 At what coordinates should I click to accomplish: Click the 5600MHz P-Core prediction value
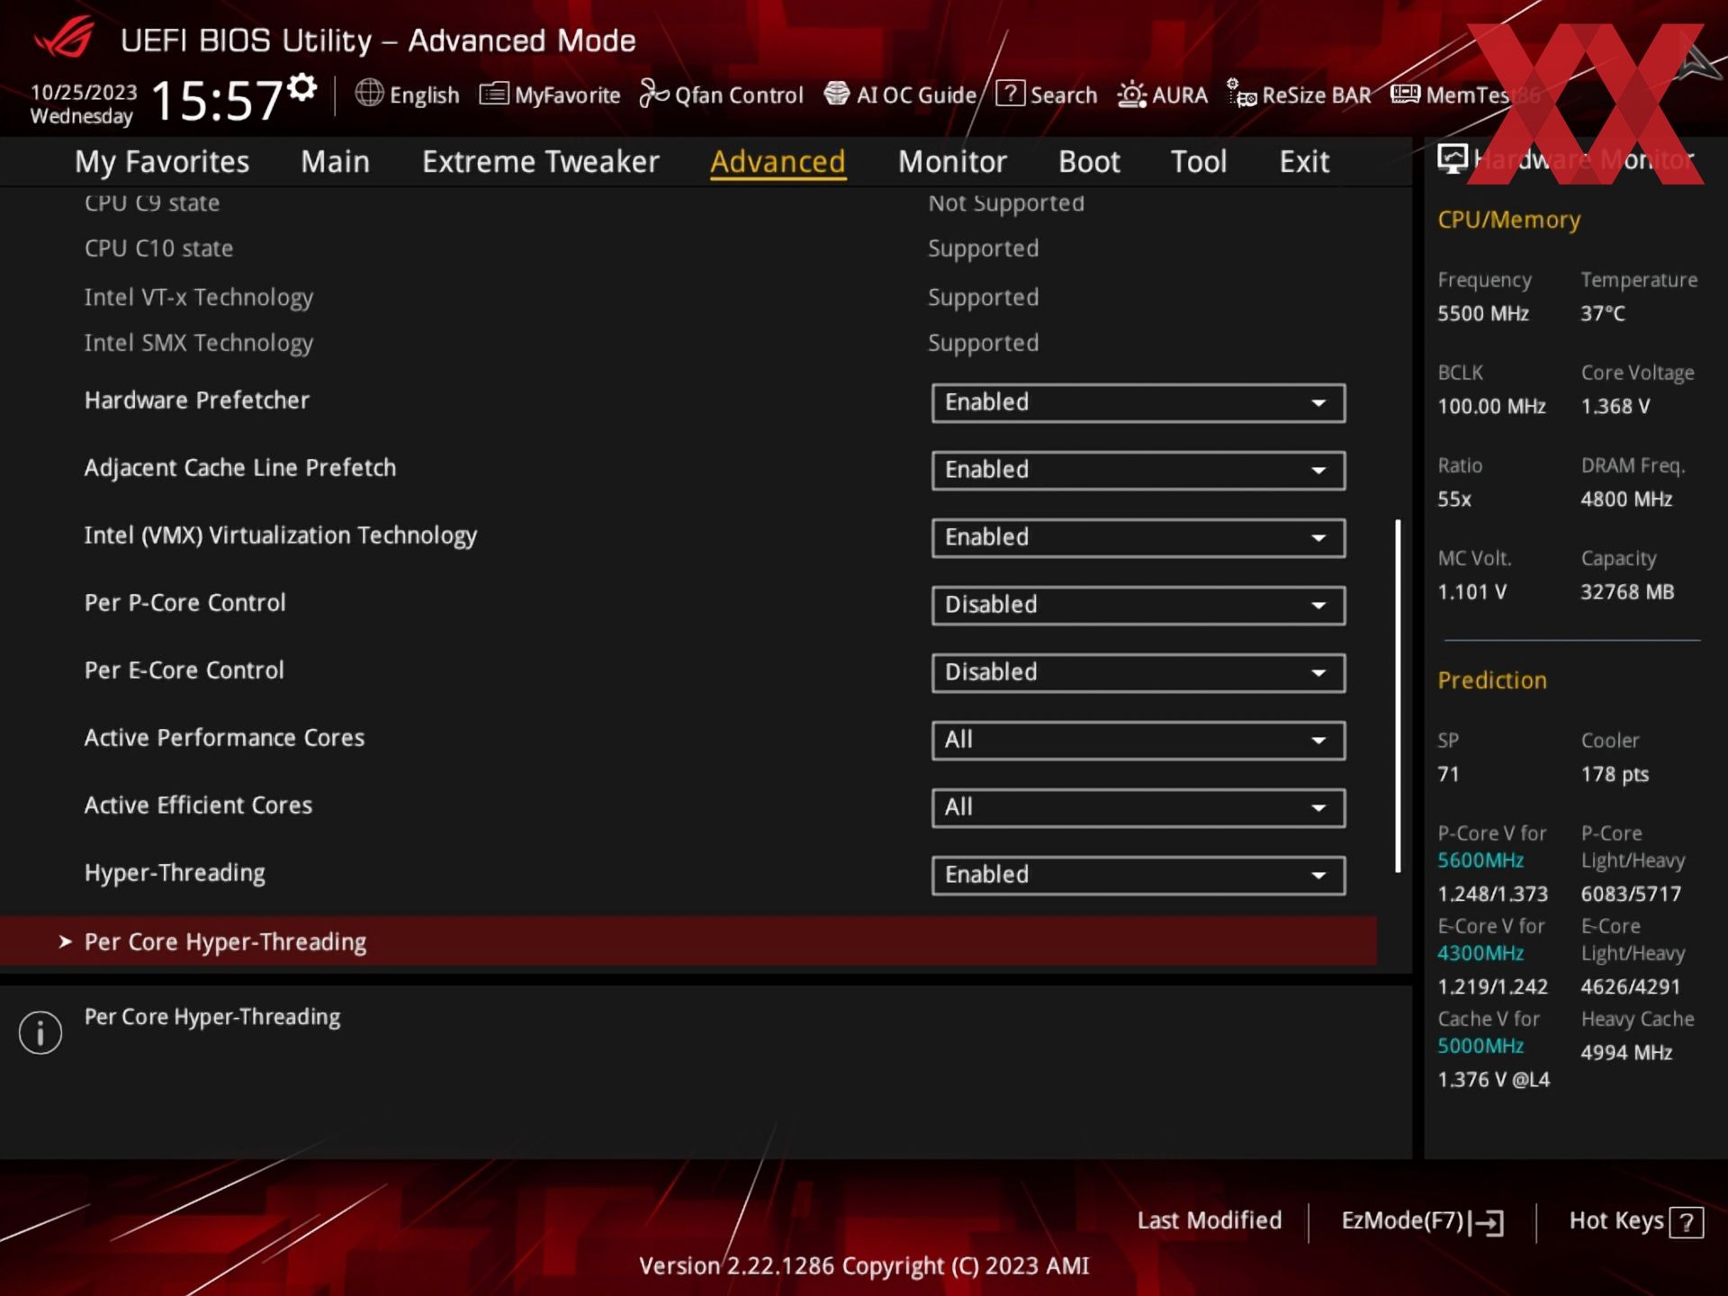tap(1480, 860)
